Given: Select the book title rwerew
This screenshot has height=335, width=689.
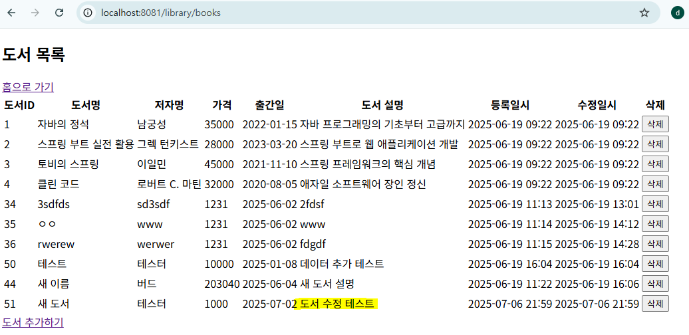Looking at the screenshot, I should 56,244.
